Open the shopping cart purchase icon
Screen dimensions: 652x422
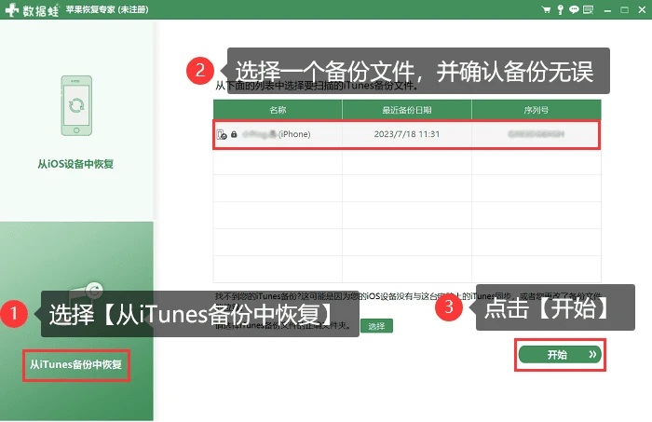[546, 9]
